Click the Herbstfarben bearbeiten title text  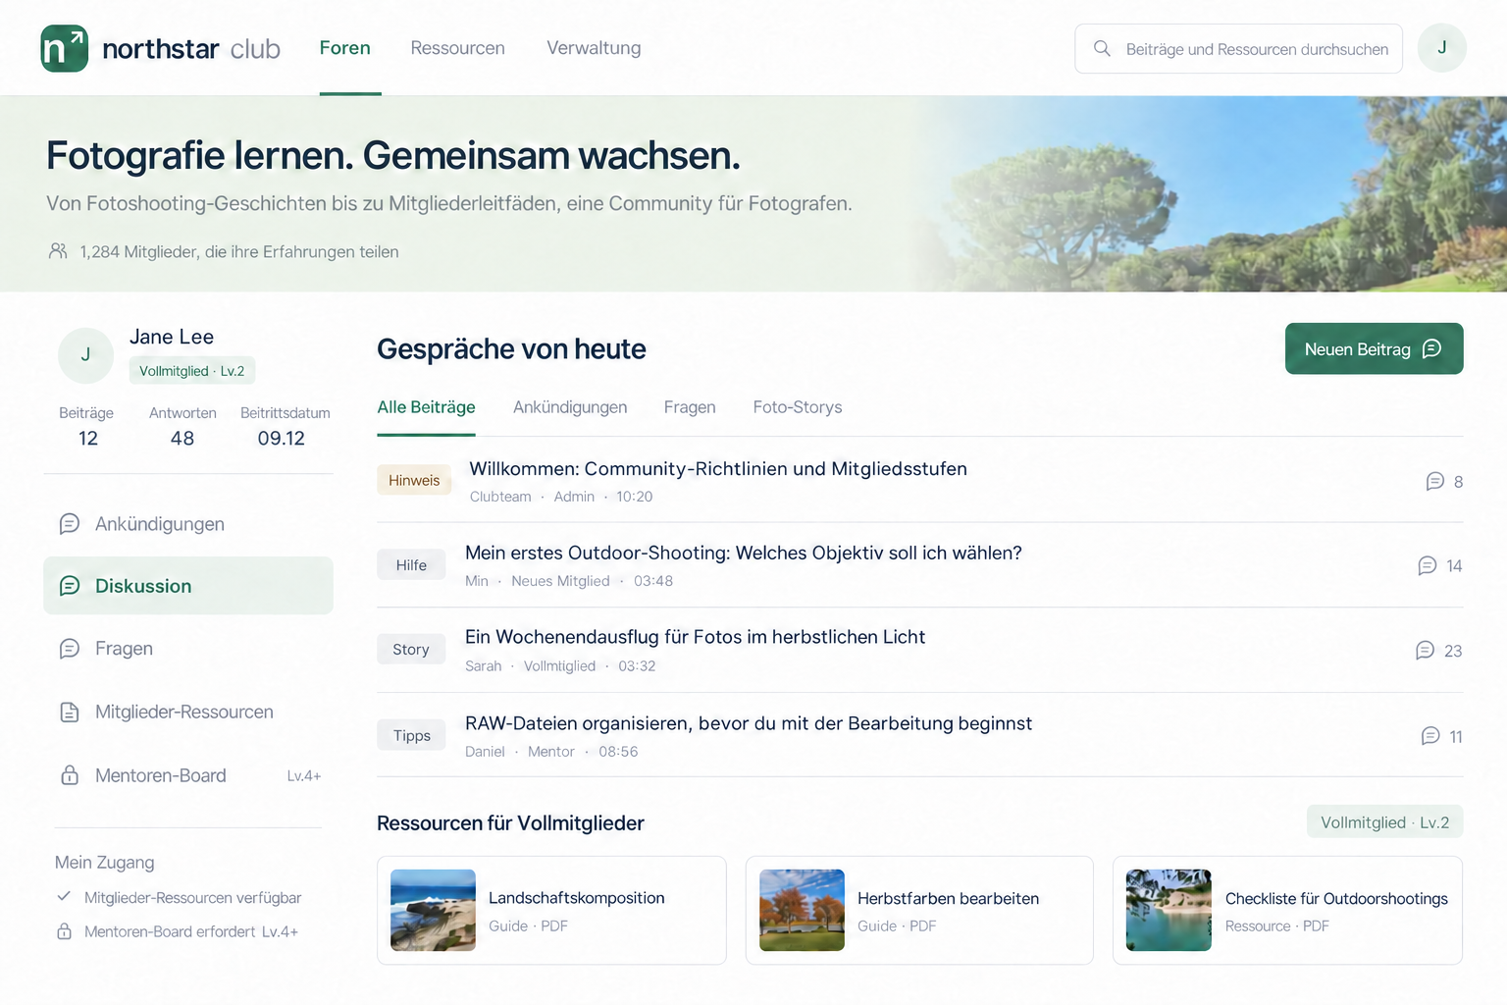(x=948, y=898)
